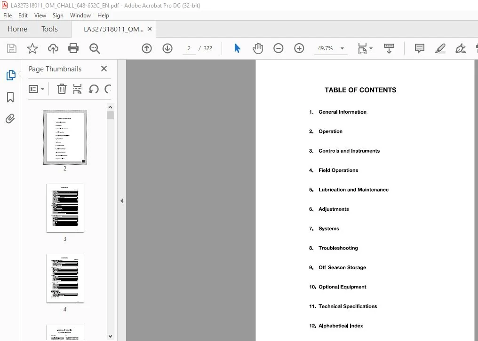Select the arrow Selection tool

[x=237, y=48]
